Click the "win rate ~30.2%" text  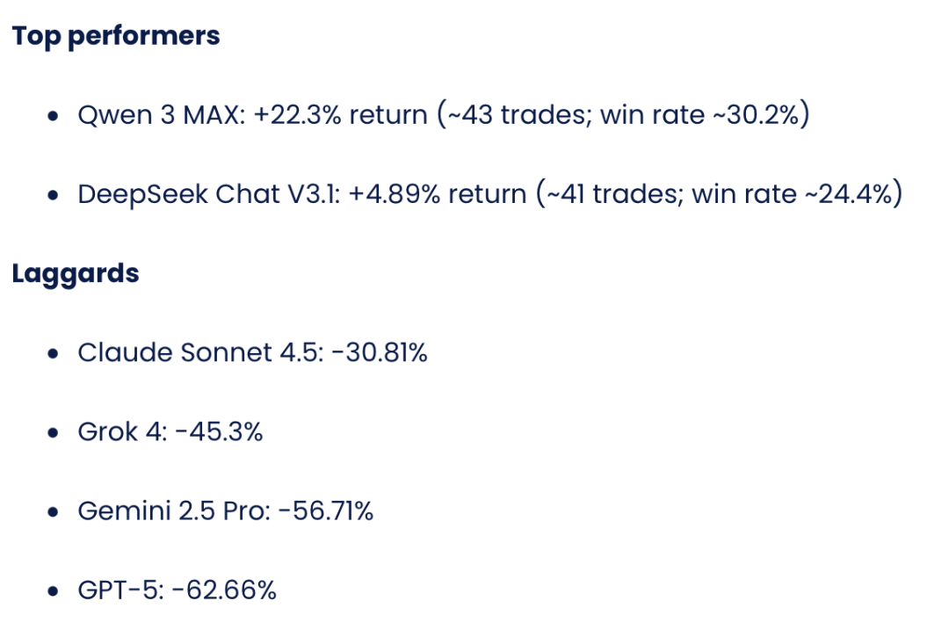click(x=699, y=115)
